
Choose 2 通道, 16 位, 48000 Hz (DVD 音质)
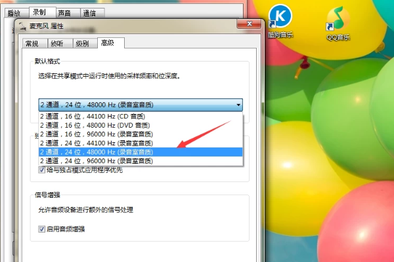[141, 125]
